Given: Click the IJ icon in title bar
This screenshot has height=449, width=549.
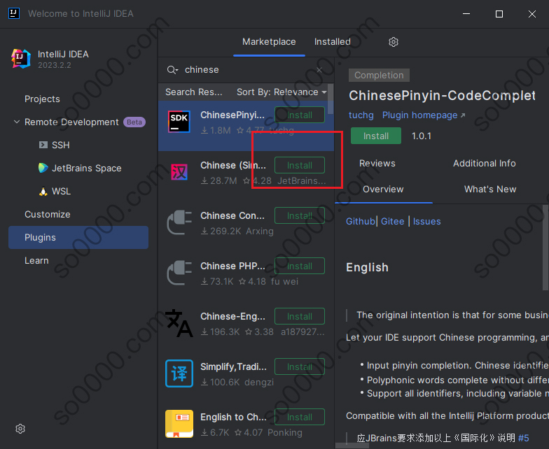Looking at the screenshot, I should (x=14, y=13).
